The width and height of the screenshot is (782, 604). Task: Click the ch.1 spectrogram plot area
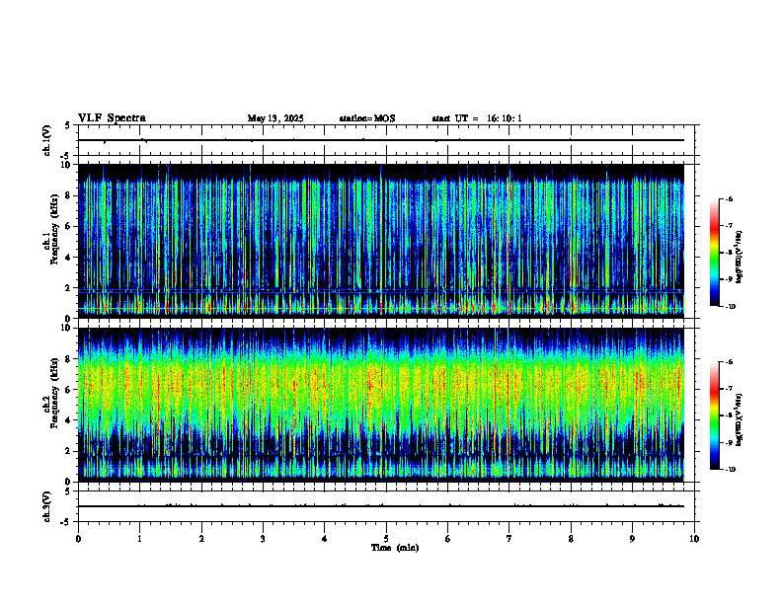click(x=381, y=241)
